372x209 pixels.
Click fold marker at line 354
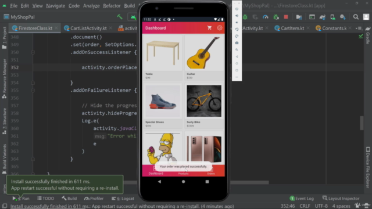pos(33,82)
